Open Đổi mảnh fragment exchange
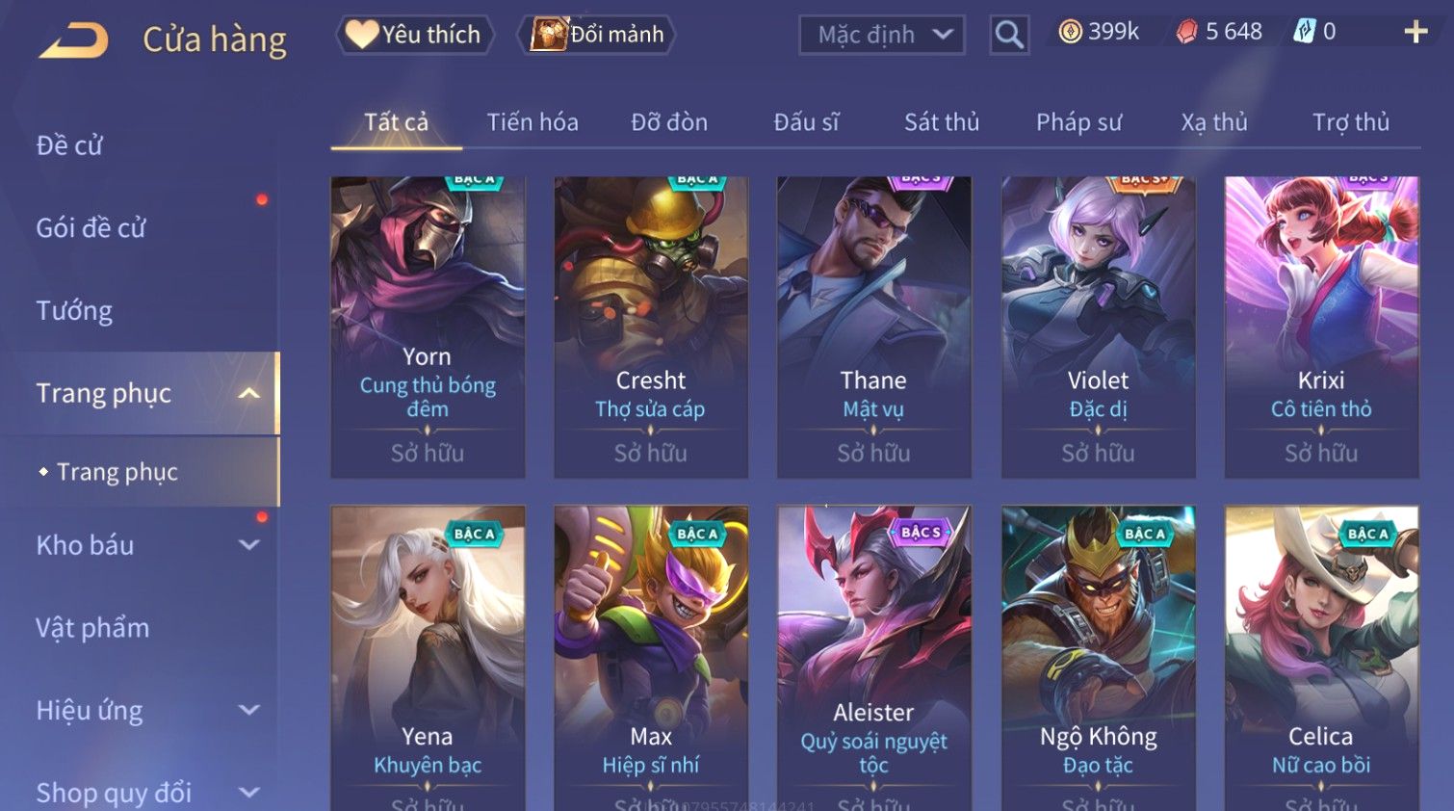This screenshot has height=811, width=1454. tap(597, 35)
